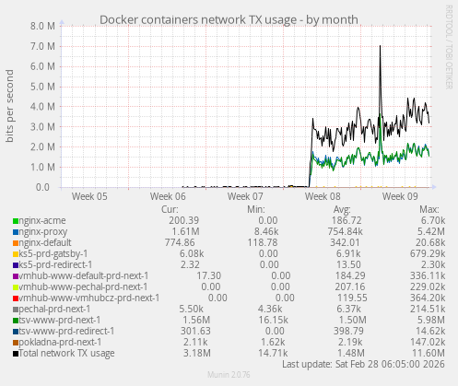Click the vmhub-www-pechal-prd-next-1 lime swatch
Image resolution: width=458 pixels, height=386 pixels.
click(16, 287)
